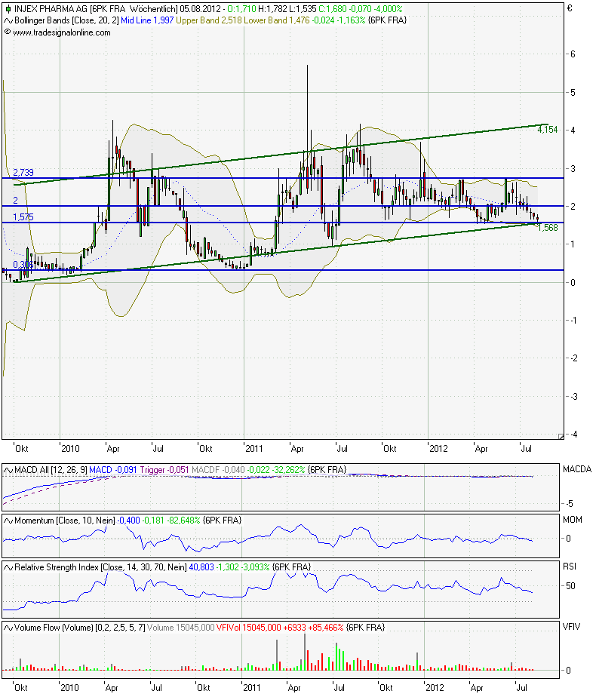Viewport: 596px width, 694px height.
Task: Click the closing price C:1,680 in header
Action: [x=333, y=9]
